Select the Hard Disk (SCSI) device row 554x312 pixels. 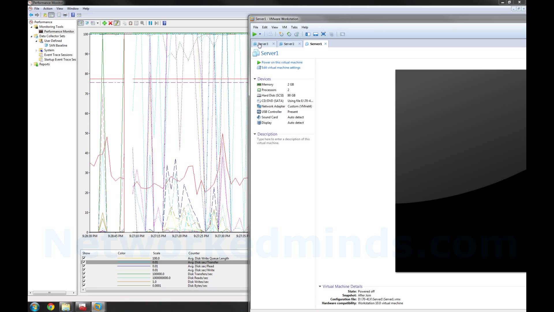pos(285,95)
